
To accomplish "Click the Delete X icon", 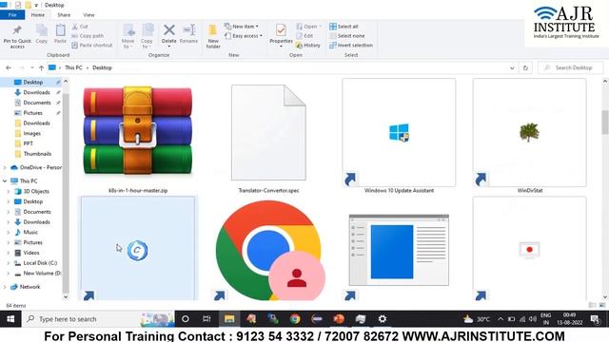I will pos(169,29).
